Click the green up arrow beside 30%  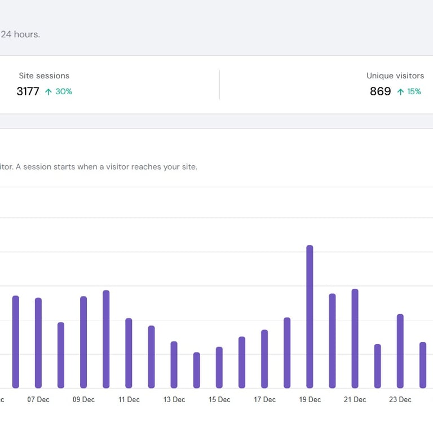[48, 92]
